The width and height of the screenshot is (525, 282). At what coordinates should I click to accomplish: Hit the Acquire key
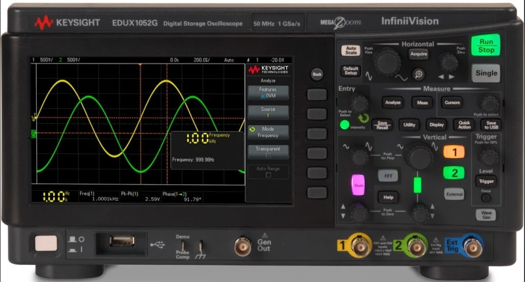coord(419,54)
